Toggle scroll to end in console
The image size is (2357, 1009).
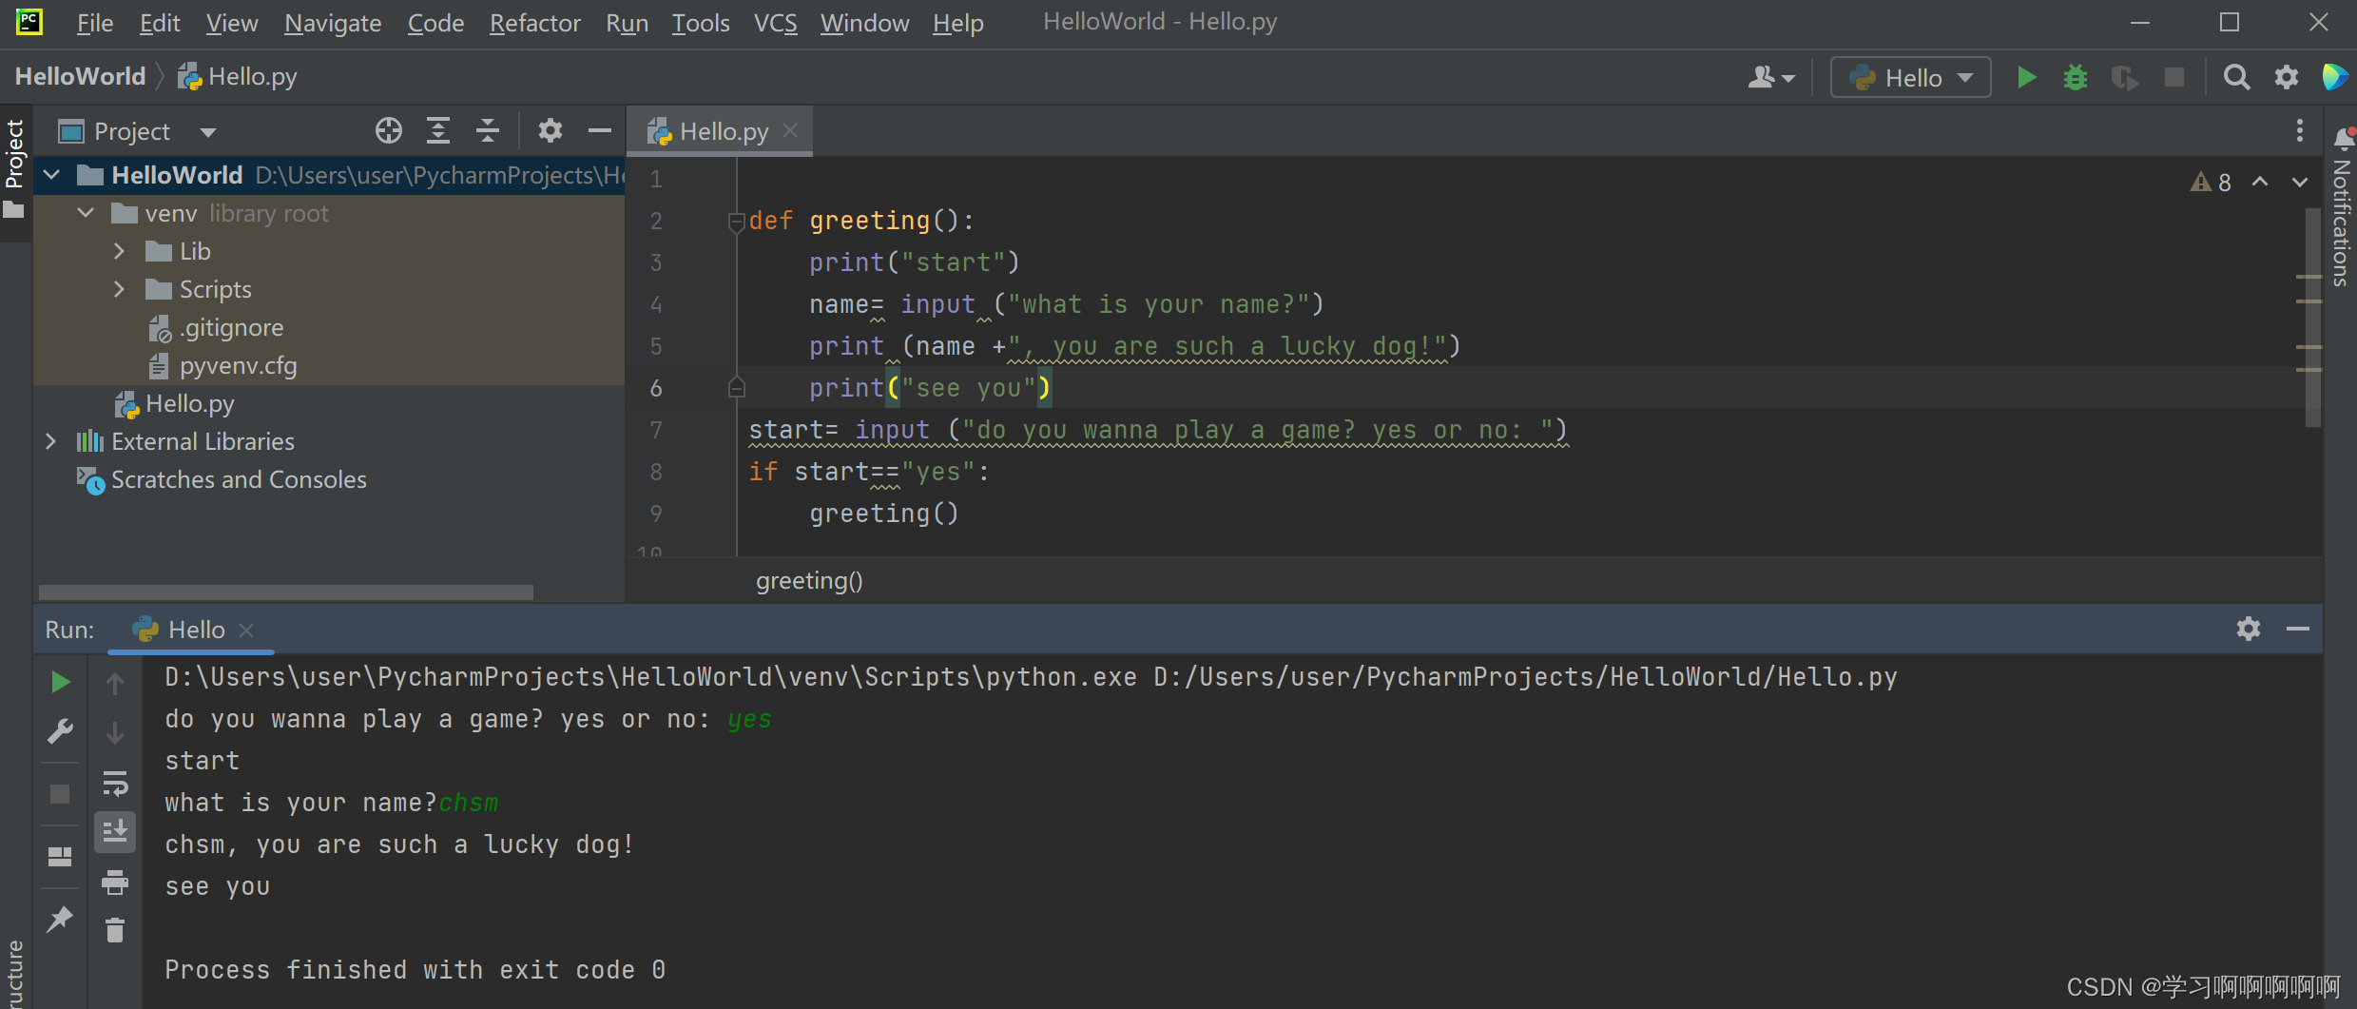115,832
